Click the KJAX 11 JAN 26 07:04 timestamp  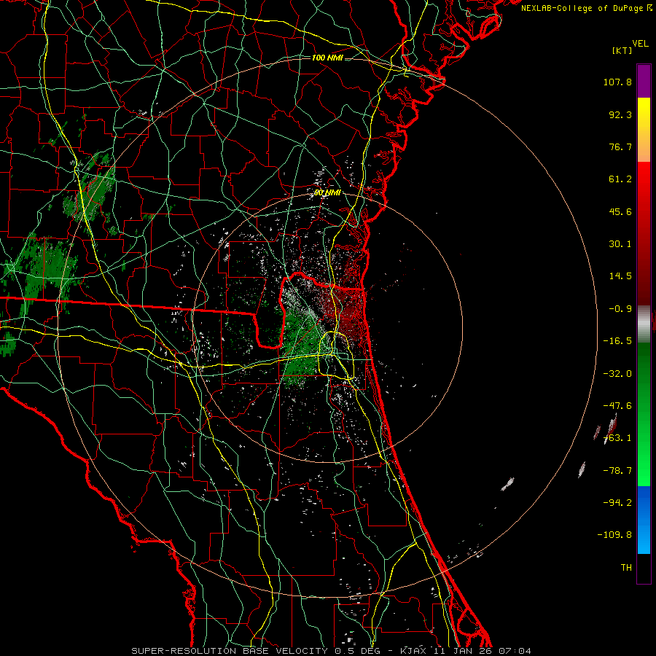(x=466, y=651)
